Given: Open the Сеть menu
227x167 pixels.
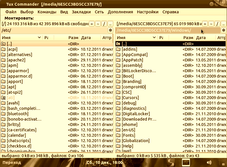Looking at the screenshot, I should pos(99,12).
